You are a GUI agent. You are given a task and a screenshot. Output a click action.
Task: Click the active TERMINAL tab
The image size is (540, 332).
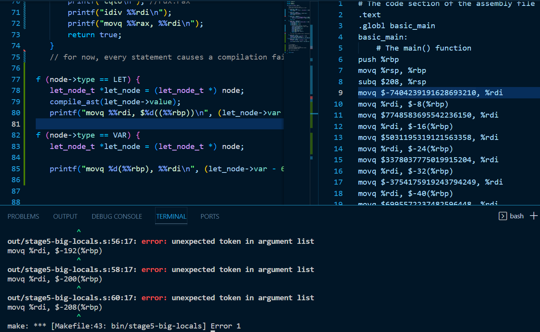171,216
